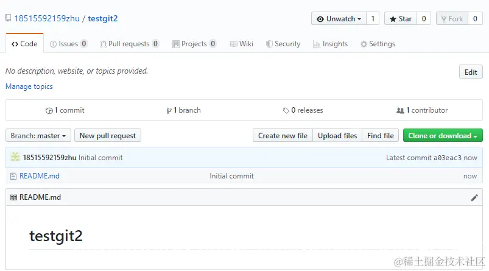Screen dimensions: 489x271
Task: Click the Fork button
Action: (x=452, y=19)
